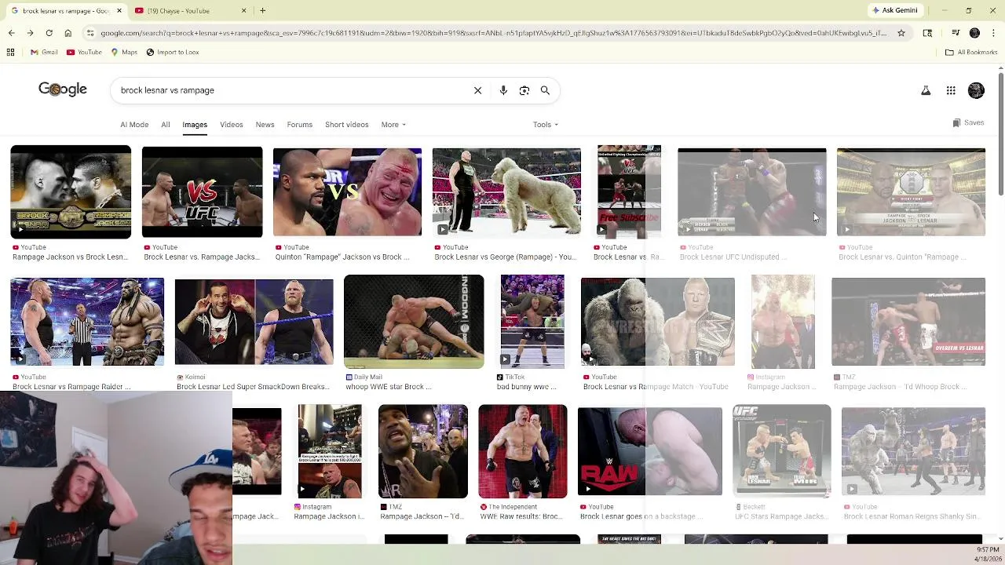Click the magnifier search button
This screenshot has width=1005, height=565.
(x=545, y=90)
